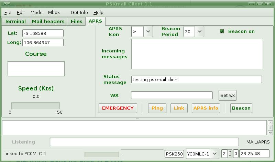
Task: Click the Speed (Kts) gauge bar
Action: (x=36, y=106)
